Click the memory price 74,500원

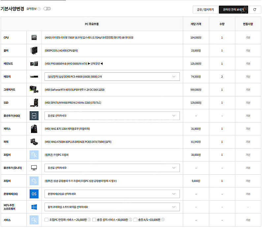click(196, 77)
